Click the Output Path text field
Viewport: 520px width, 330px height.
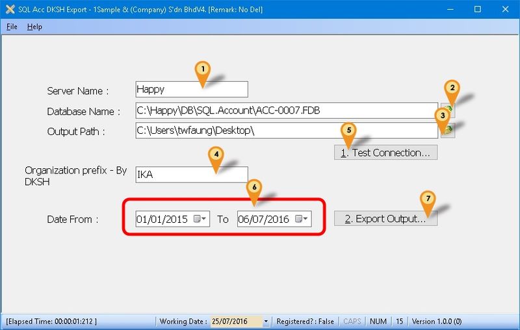coord(286,131)
